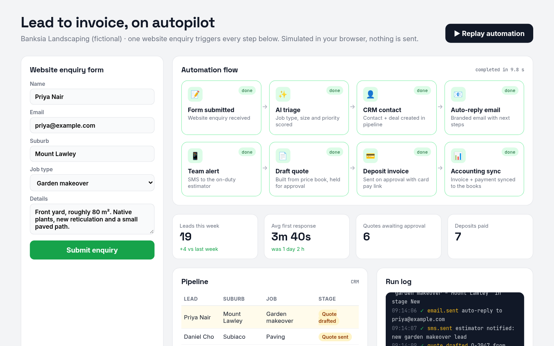The width and height of the screenshot is (554, 346).
Task: Click the CRM contact person icon
Action: (x=370, y=94)
